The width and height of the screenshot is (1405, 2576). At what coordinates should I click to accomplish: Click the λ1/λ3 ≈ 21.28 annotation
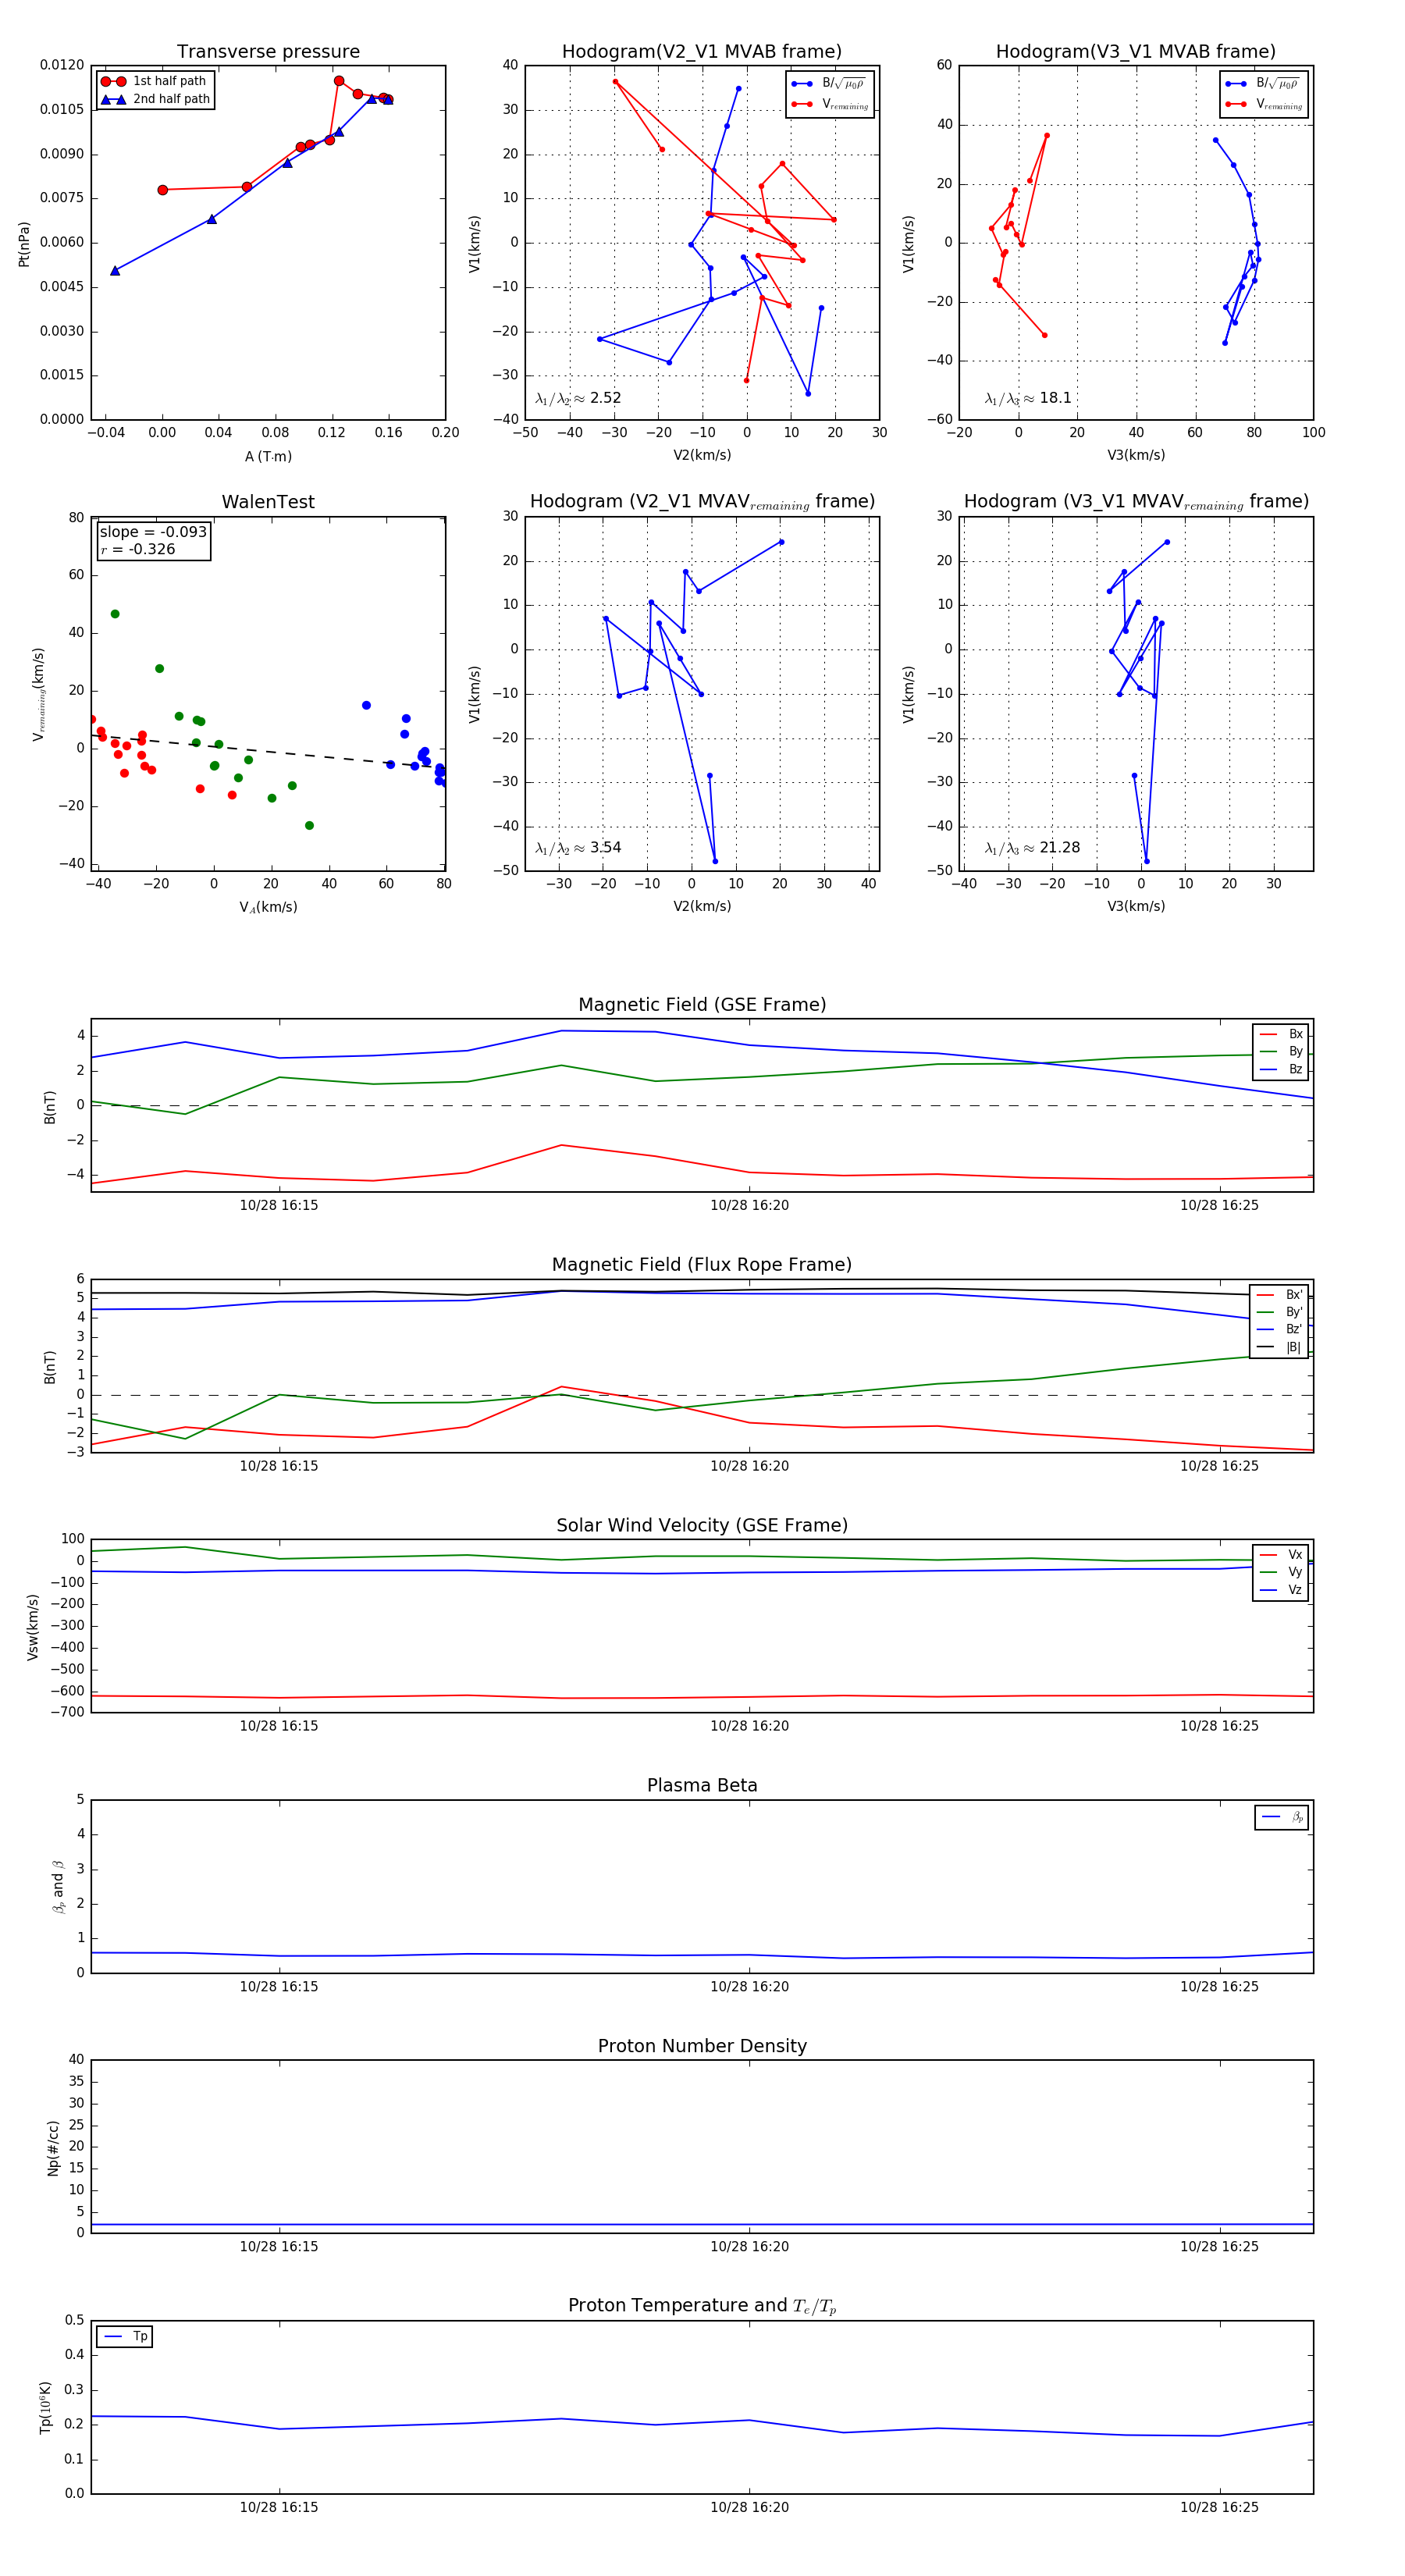pos(1032,848)
